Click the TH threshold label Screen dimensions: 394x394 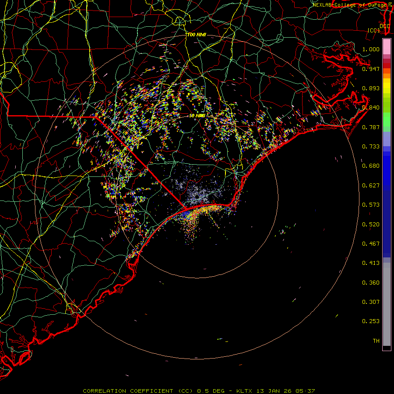click(376, 341)
